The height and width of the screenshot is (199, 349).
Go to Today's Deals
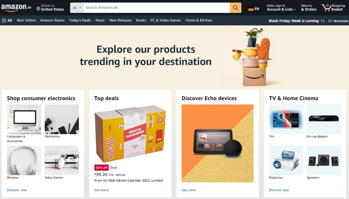(x=80, y=20)
